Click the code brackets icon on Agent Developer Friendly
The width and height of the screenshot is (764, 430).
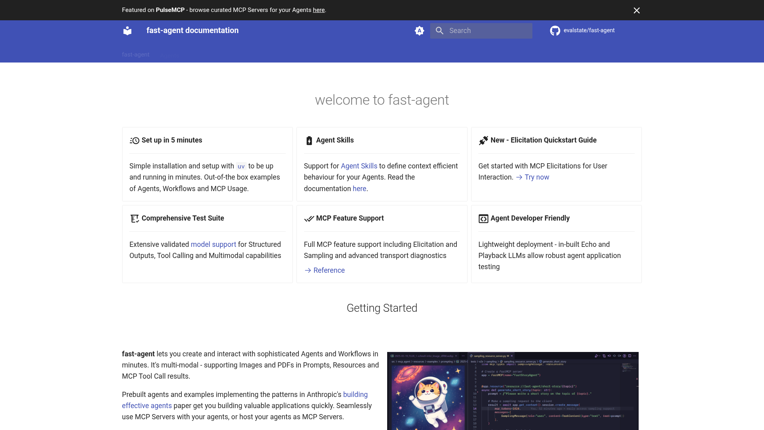[483, 219]
